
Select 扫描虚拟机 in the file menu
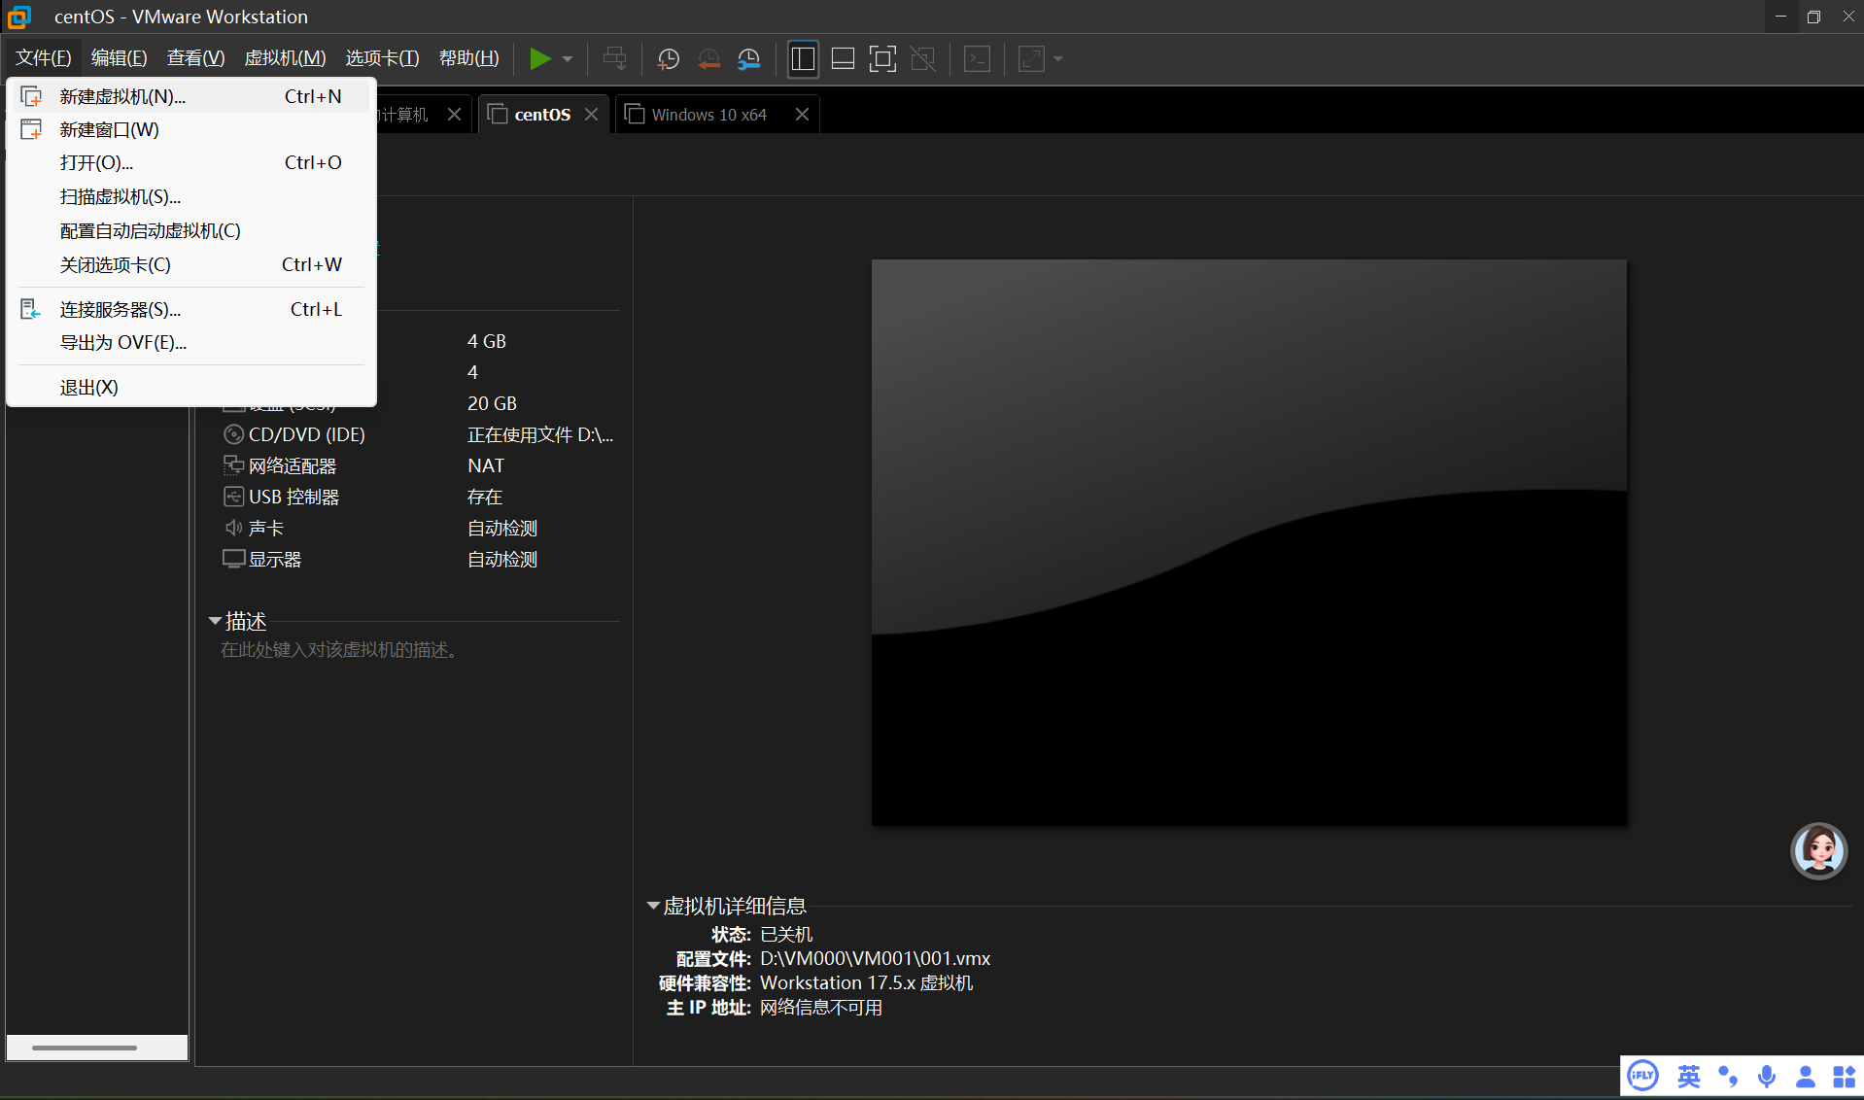tap(191, 196)
